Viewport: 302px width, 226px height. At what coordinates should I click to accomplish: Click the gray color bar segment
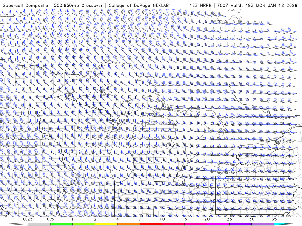[x=39, y=224]
